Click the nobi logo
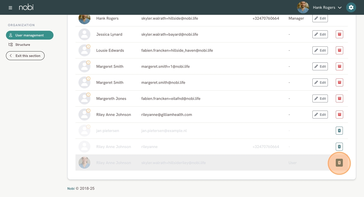 (26, 7)
